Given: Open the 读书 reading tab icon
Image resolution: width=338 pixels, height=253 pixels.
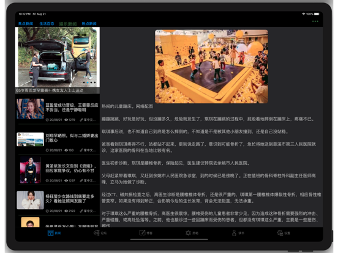Looking at the screenshot, I should (x=234, y=233).
